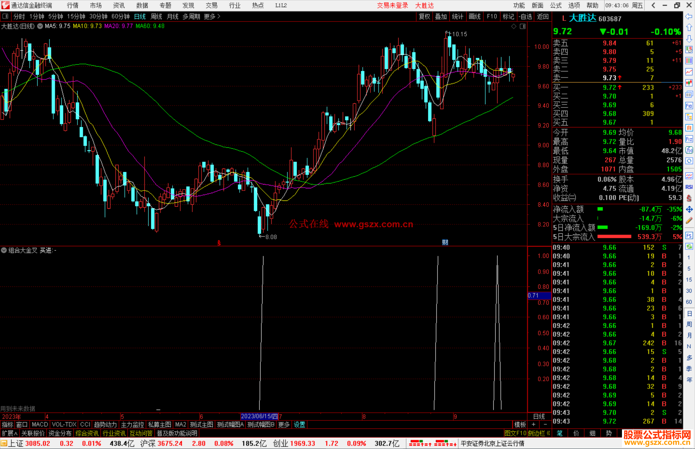Click the F10 company info sidebar icon
695x449 pixels.
pos(689,105)
